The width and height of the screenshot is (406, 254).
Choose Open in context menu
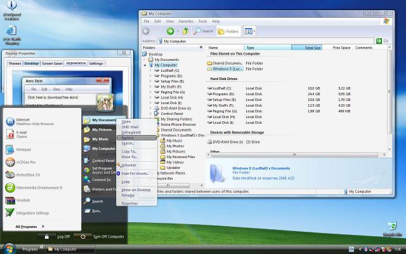[x=126, y=121]
